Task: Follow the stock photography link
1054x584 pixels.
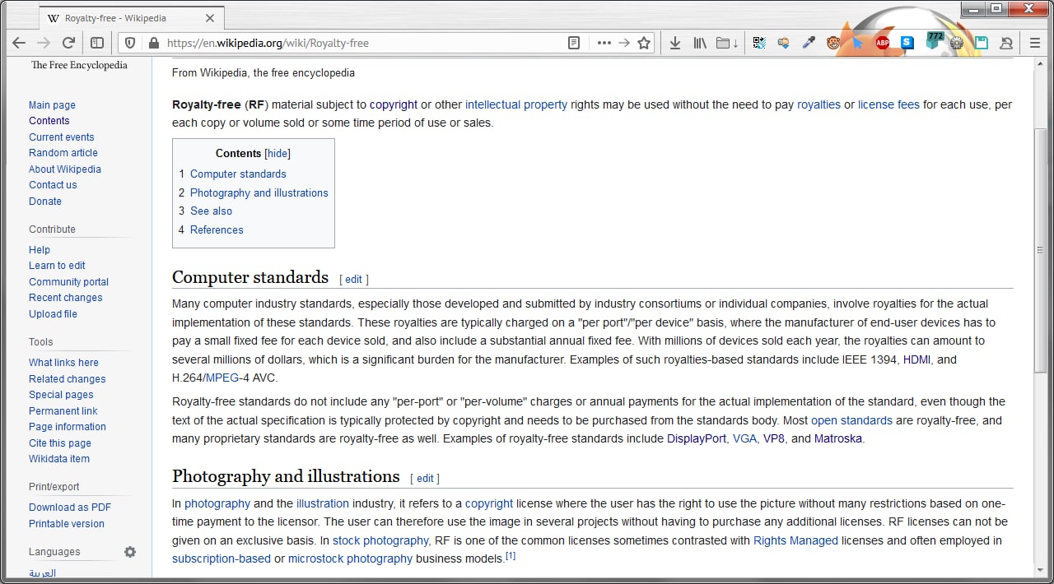Action: [x=380, y=540]
